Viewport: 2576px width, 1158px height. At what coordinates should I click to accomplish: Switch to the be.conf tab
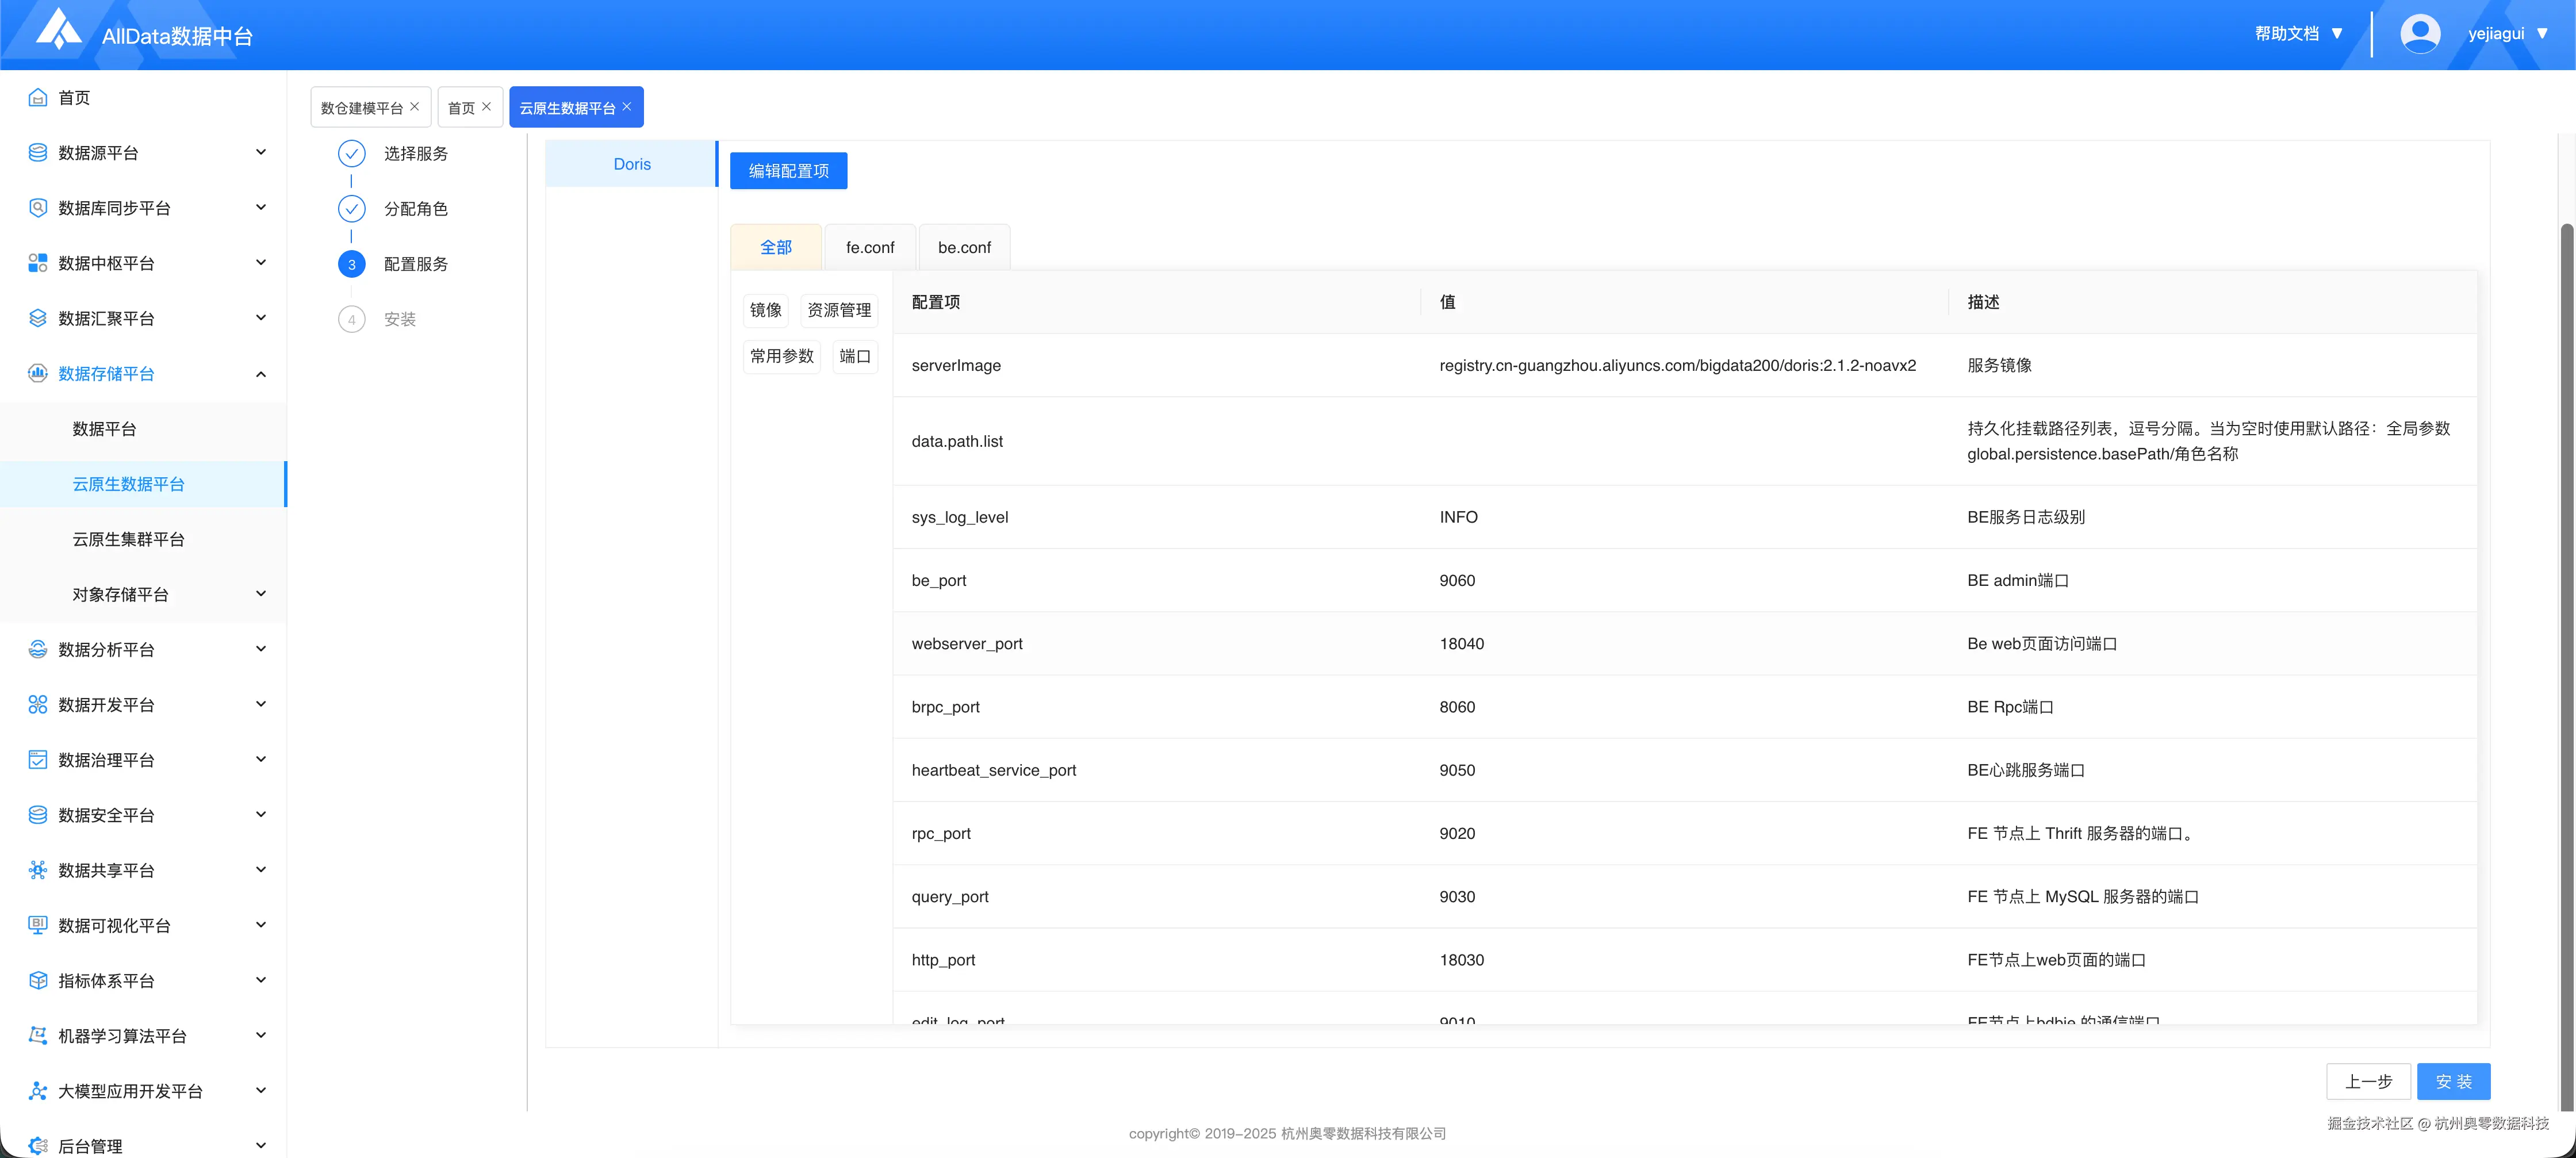pos(964,247)
